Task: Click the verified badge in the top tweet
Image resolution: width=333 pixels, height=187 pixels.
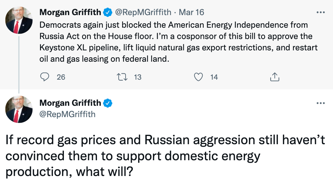Action: pos(108,13)
